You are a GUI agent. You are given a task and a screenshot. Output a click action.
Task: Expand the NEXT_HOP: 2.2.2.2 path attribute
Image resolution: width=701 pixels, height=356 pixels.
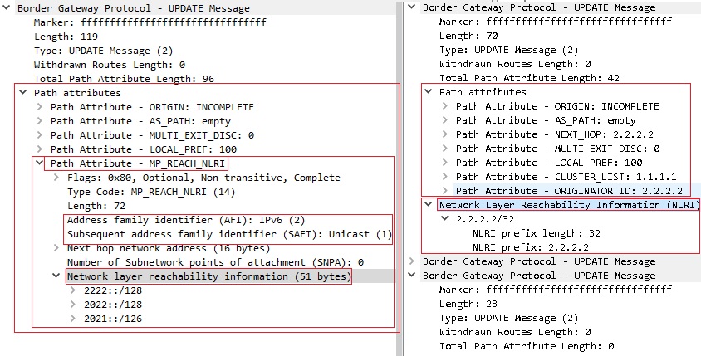(444, 134)
